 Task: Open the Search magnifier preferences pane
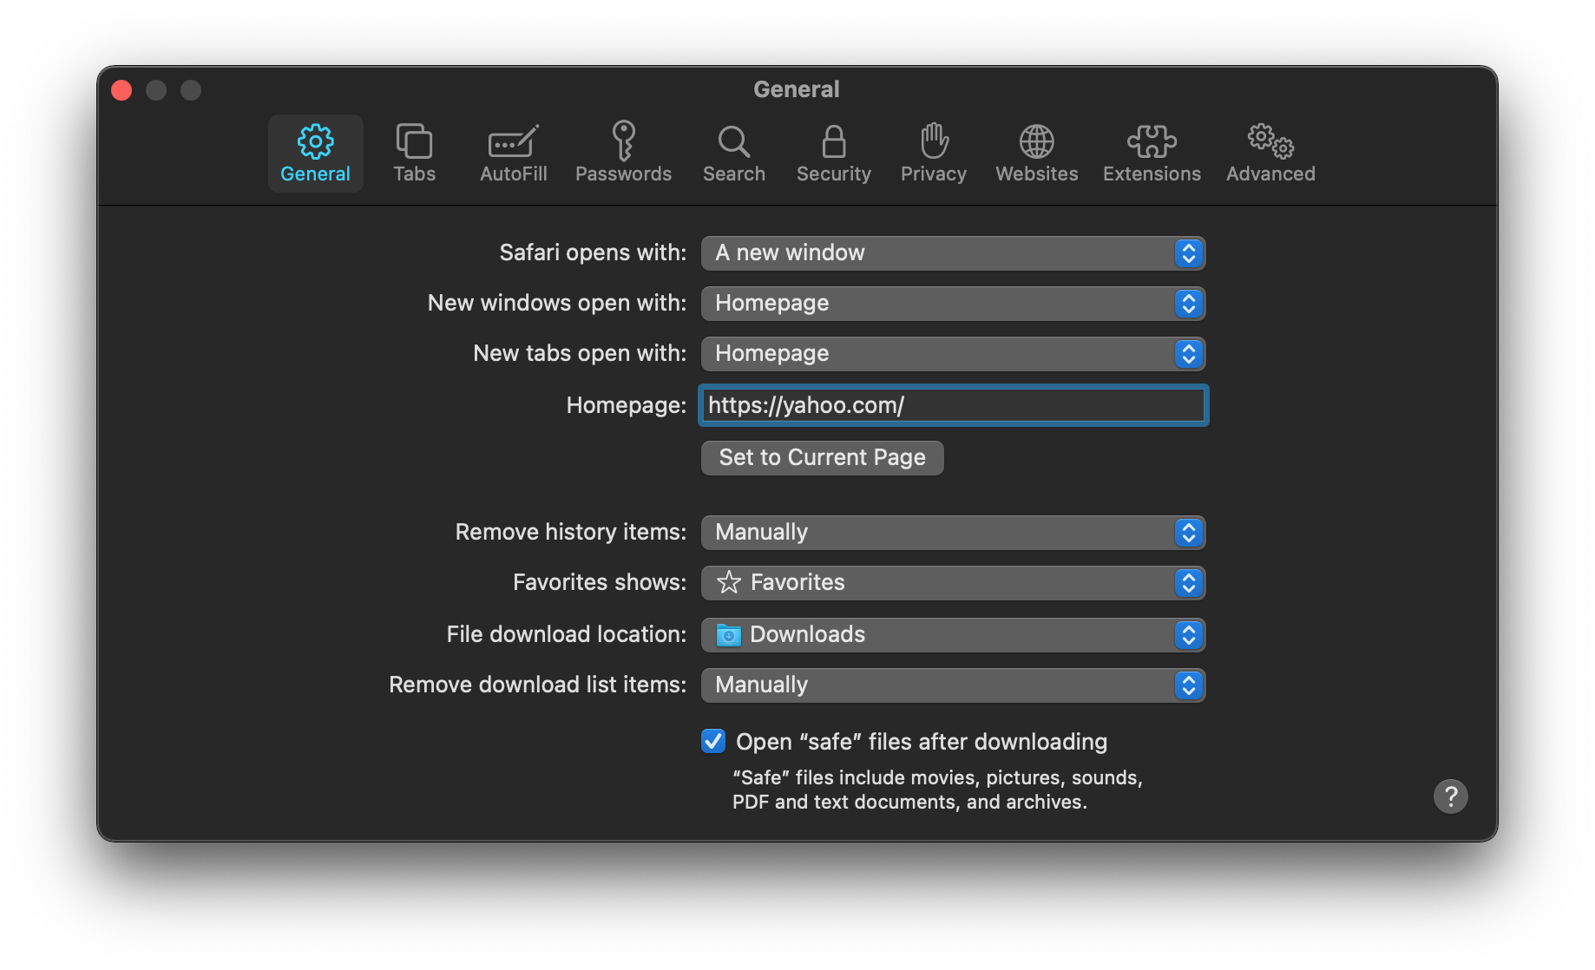[734, 153]
